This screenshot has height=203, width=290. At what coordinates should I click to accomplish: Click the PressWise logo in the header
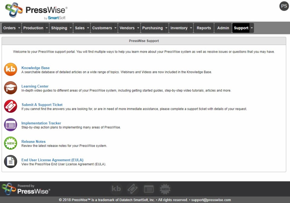click(x=36, y=11)
